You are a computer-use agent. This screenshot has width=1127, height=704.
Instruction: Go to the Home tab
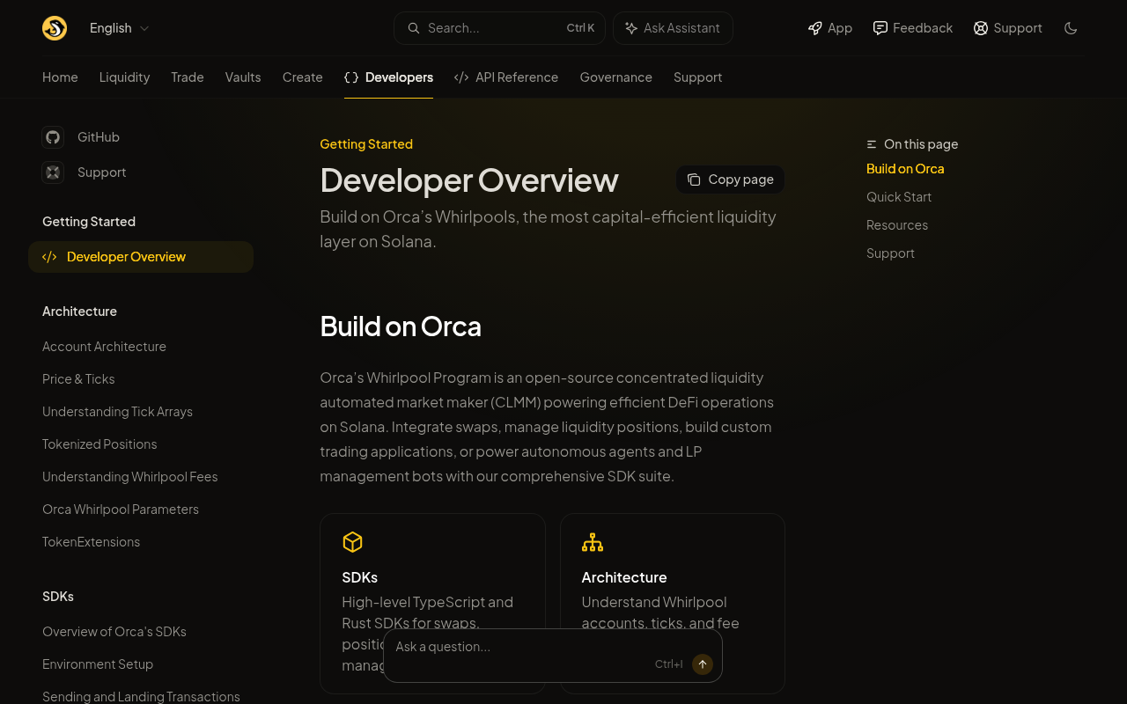tap(60, 77)
